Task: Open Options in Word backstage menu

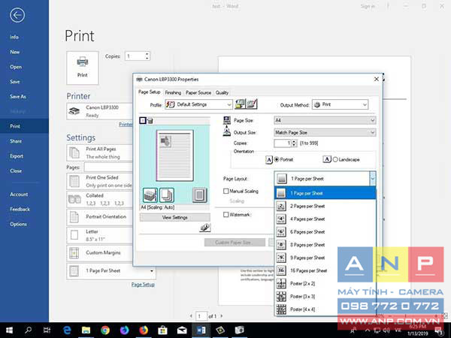Action: pos(18,224)
